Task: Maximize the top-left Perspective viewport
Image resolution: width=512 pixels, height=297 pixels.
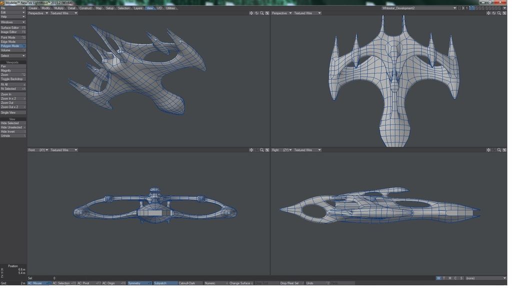Action: pyautogui.click(x=267, y=13)
